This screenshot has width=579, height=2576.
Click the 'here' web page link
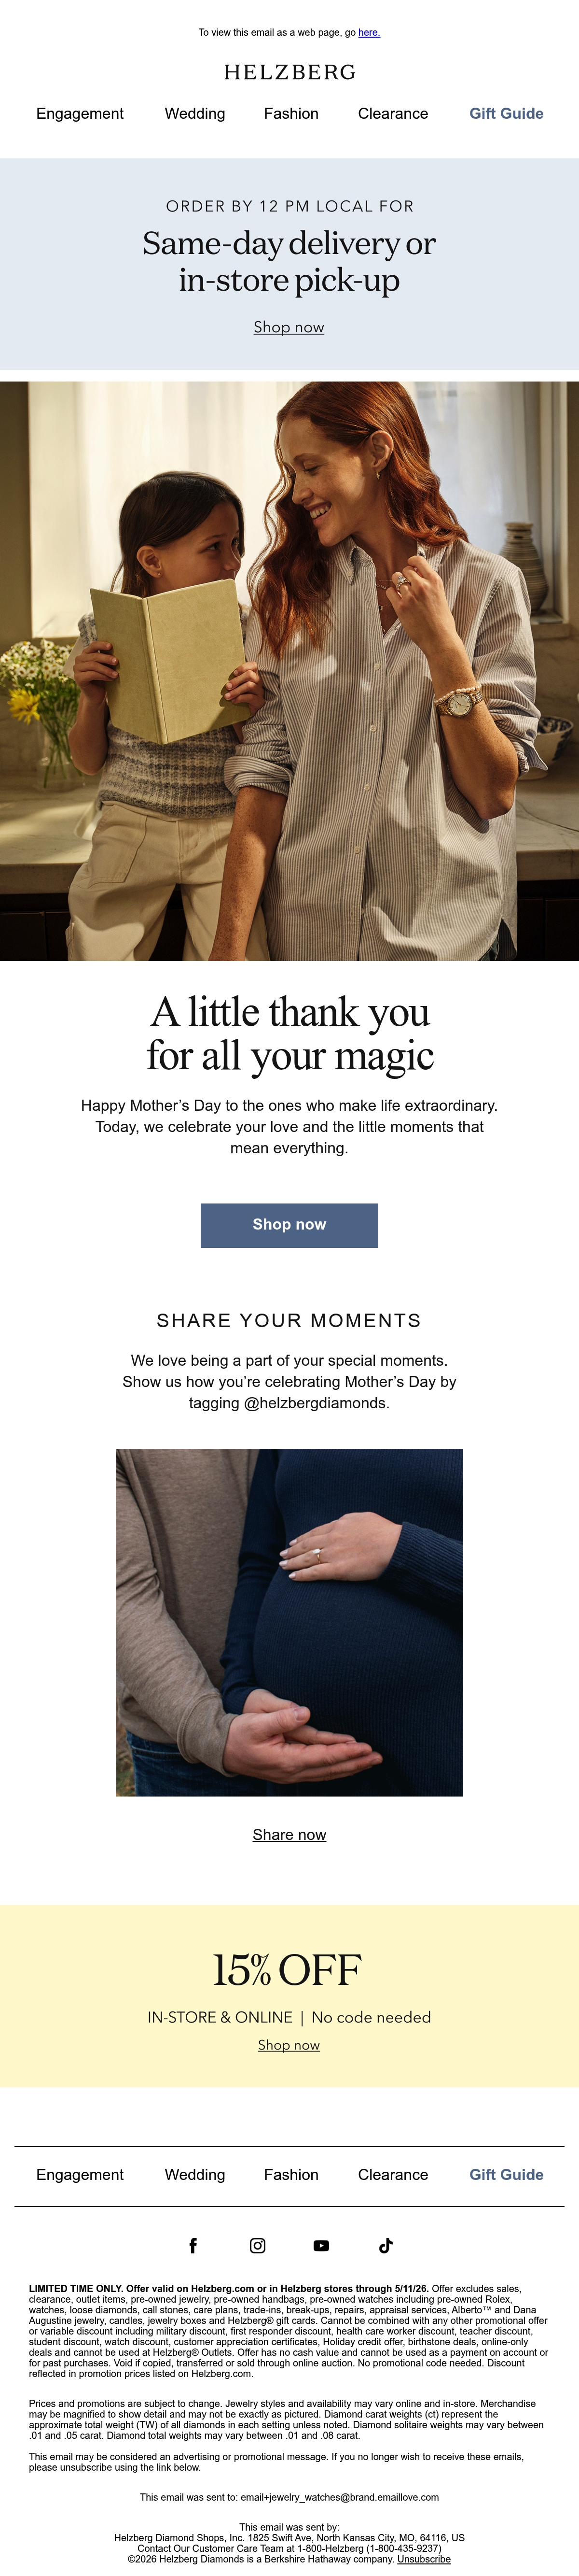pos(368,33)
